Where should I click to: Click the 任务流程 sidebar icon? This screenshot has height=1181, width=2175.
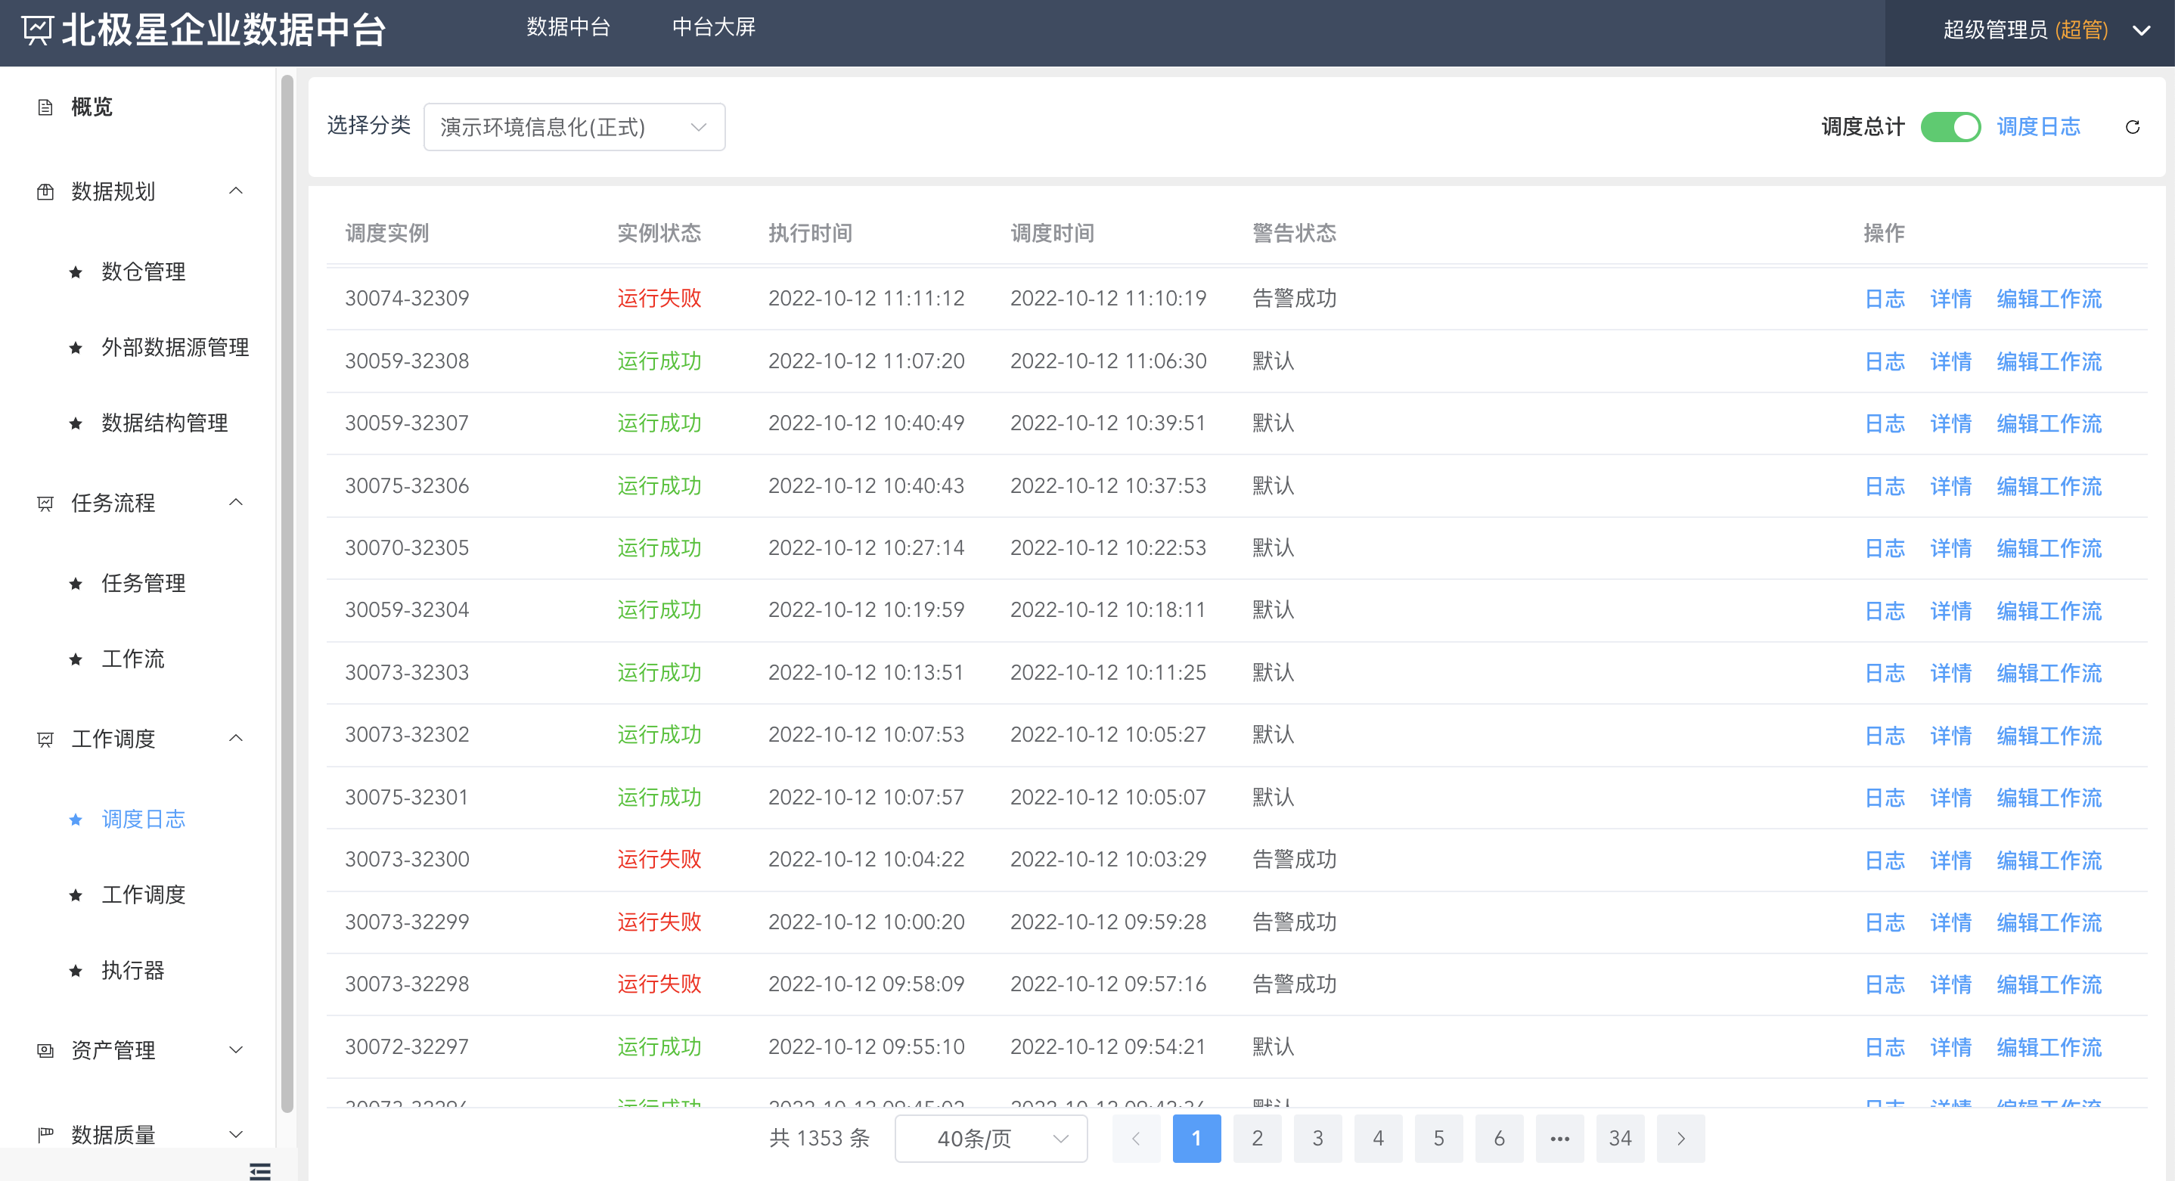click(x=45, y=503)
